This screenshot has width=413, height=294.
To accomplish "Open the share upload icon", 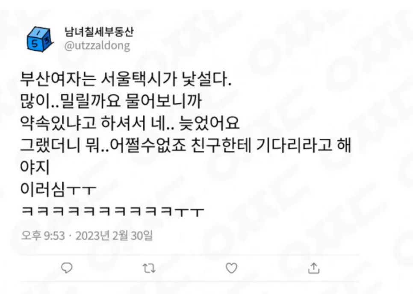I will pos(314,268).
